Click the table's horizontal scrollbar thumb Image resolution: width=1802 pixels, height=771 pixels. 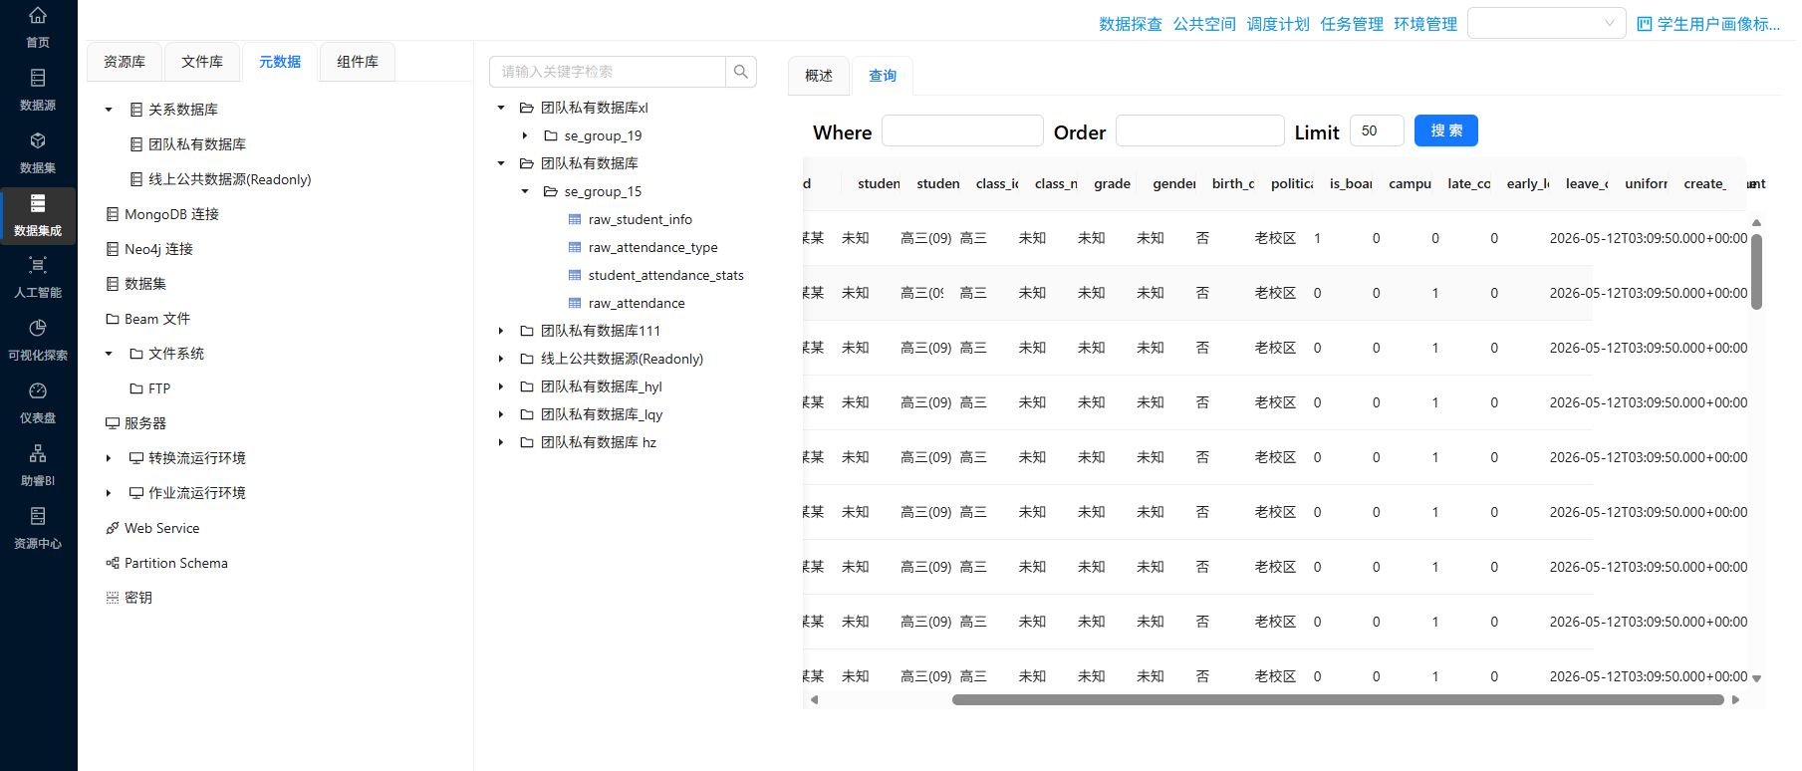coord(1338,699)
